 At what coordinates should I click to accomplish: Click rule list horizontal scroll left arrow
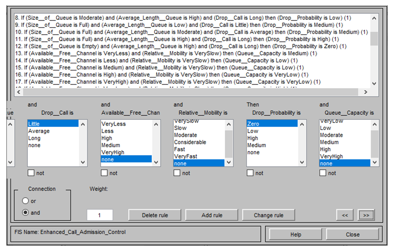[x=18, y=92]
